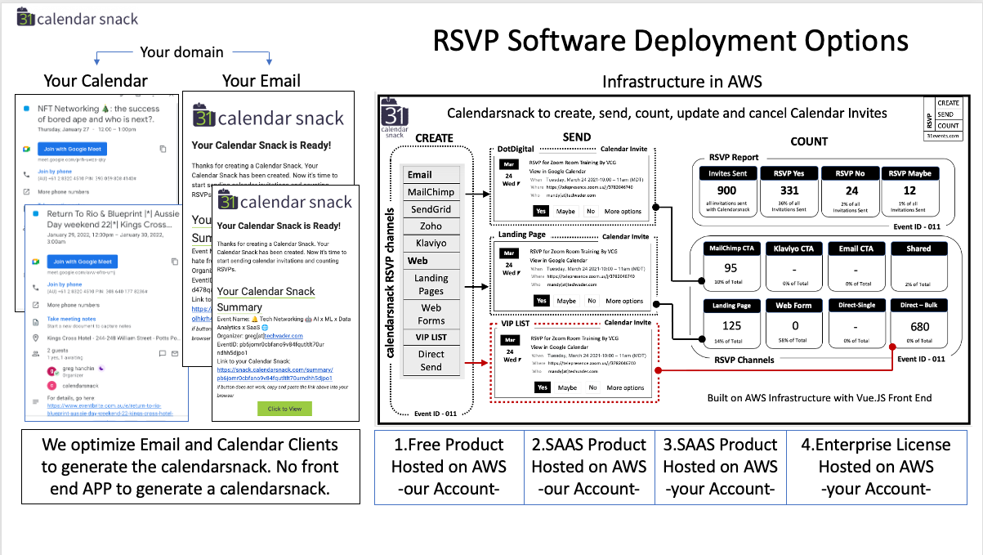
Task: Click Join with Google Meet in NFT Networking event
Action: pyautogui.click(x=74, y=149)
